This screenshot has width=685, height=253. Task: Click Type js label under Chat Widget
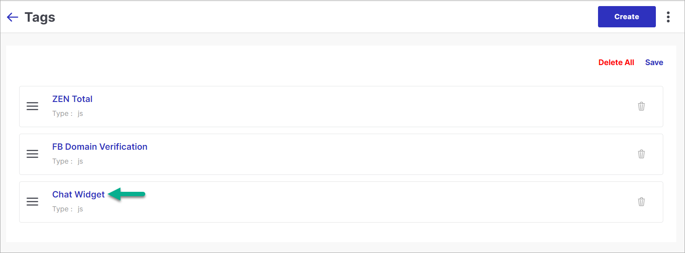point(67,209)
